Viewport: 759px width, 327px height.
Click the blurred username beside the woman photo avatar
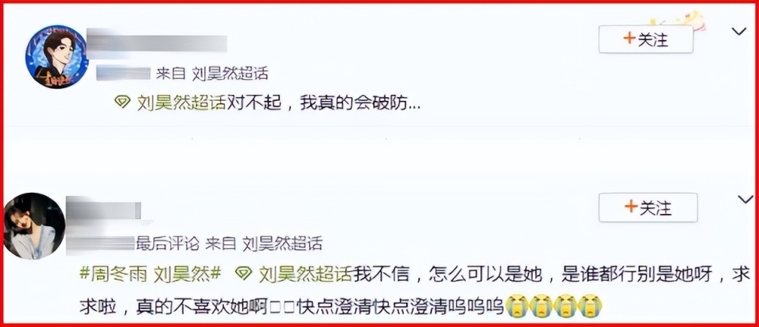tap(103, 210)
